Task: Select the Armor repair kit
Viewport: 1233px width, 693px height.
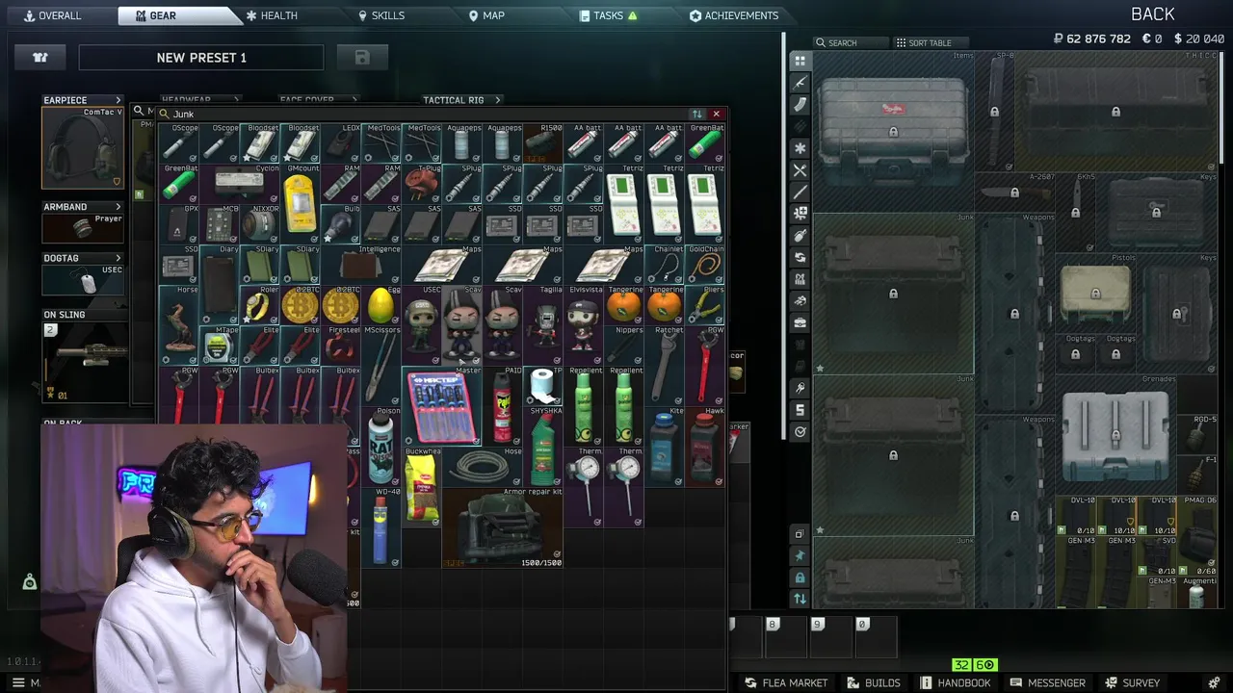Action: pos(502,527)
